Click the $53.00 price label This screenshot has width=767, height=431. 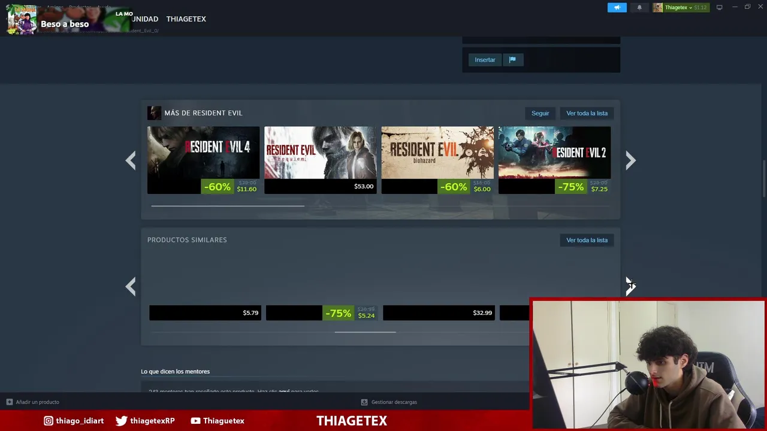click(x=364, y=186)
